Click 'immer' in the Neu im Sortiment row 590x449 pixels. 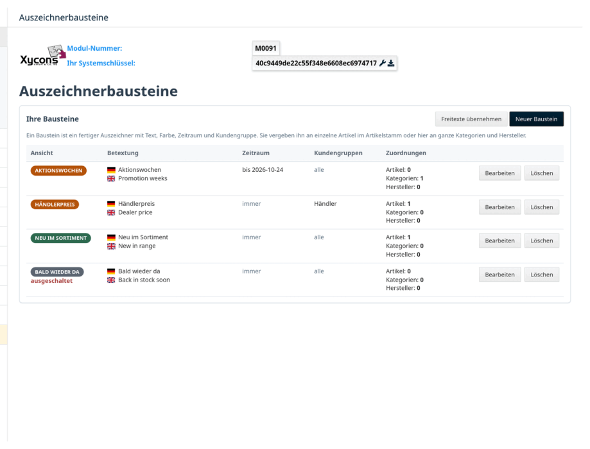tap(252, 237)
